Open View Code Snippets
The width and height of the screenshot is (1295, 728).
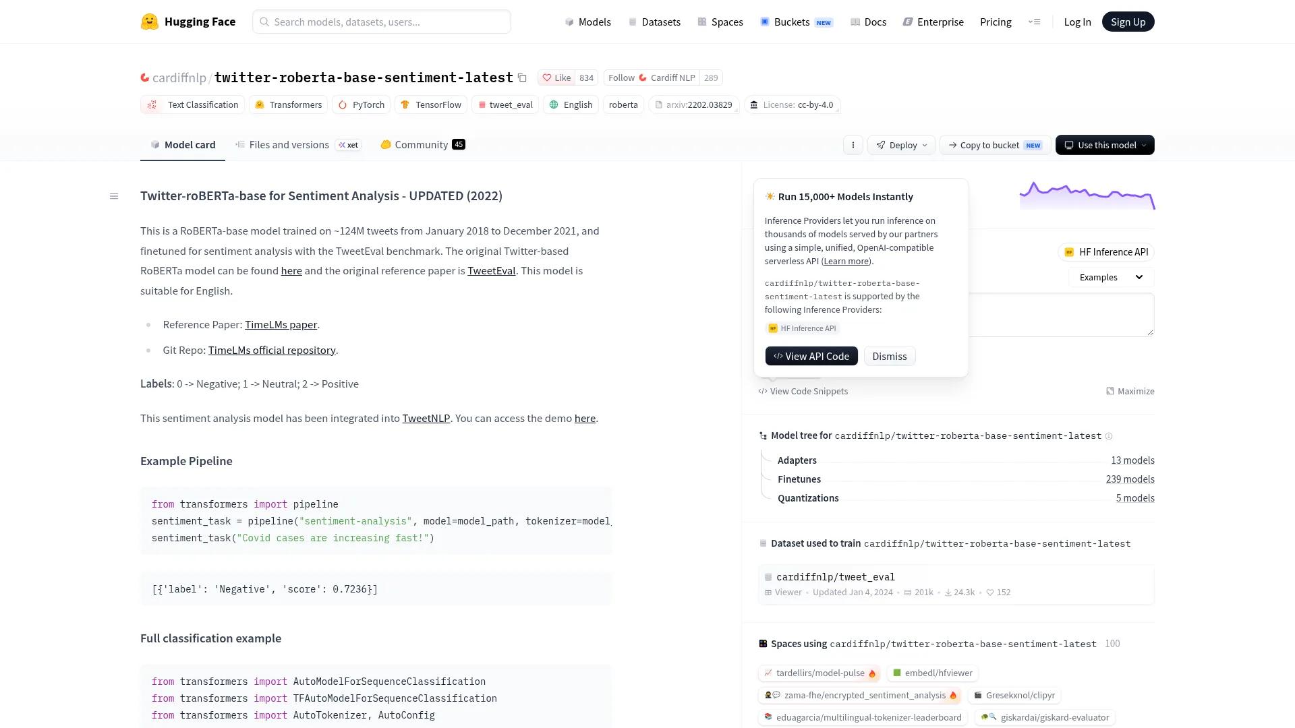click(803, 391)
